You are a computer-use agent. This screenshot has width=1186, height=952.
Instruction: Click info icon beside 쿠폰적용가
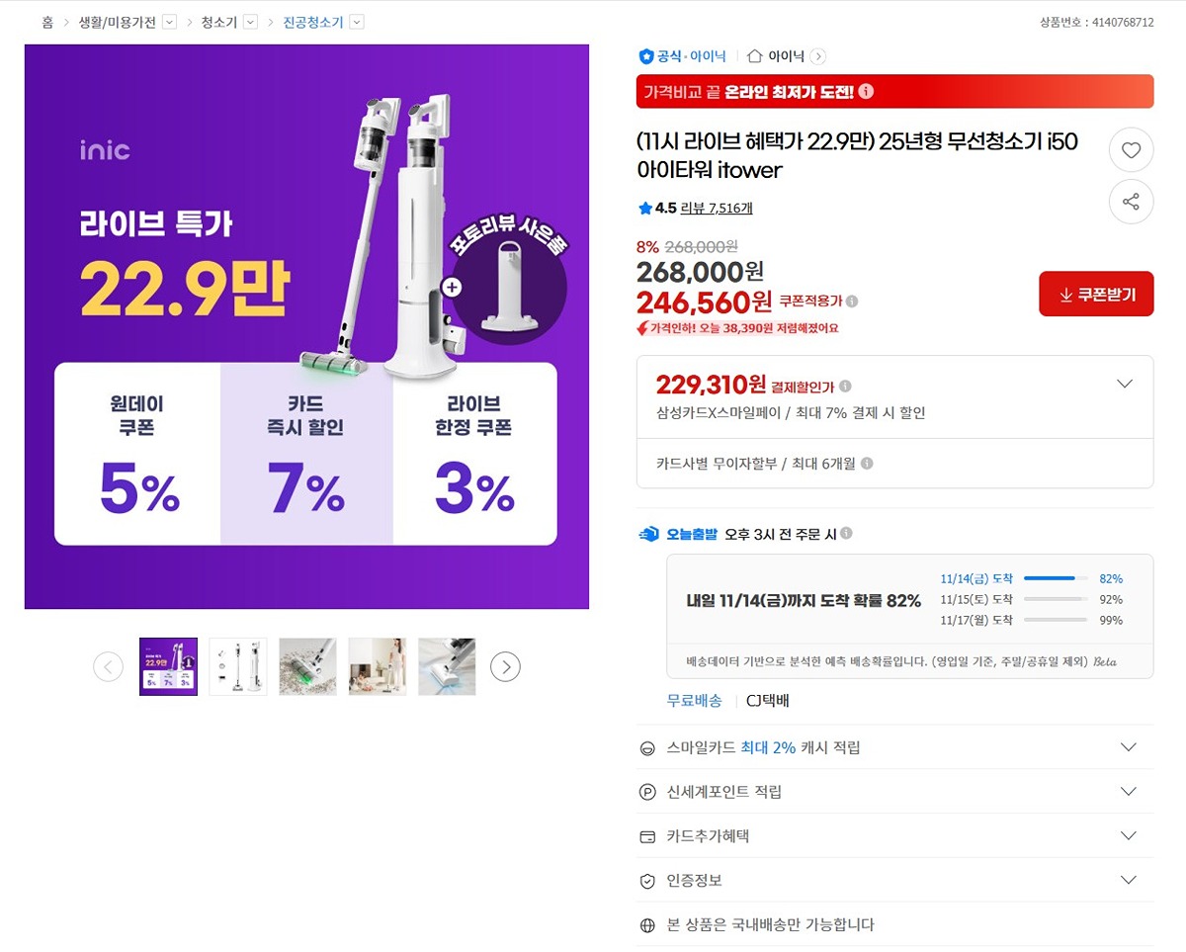pos(852,302)
